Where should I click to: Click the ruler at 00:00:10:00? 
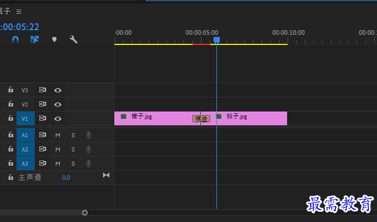coord(288,32)
